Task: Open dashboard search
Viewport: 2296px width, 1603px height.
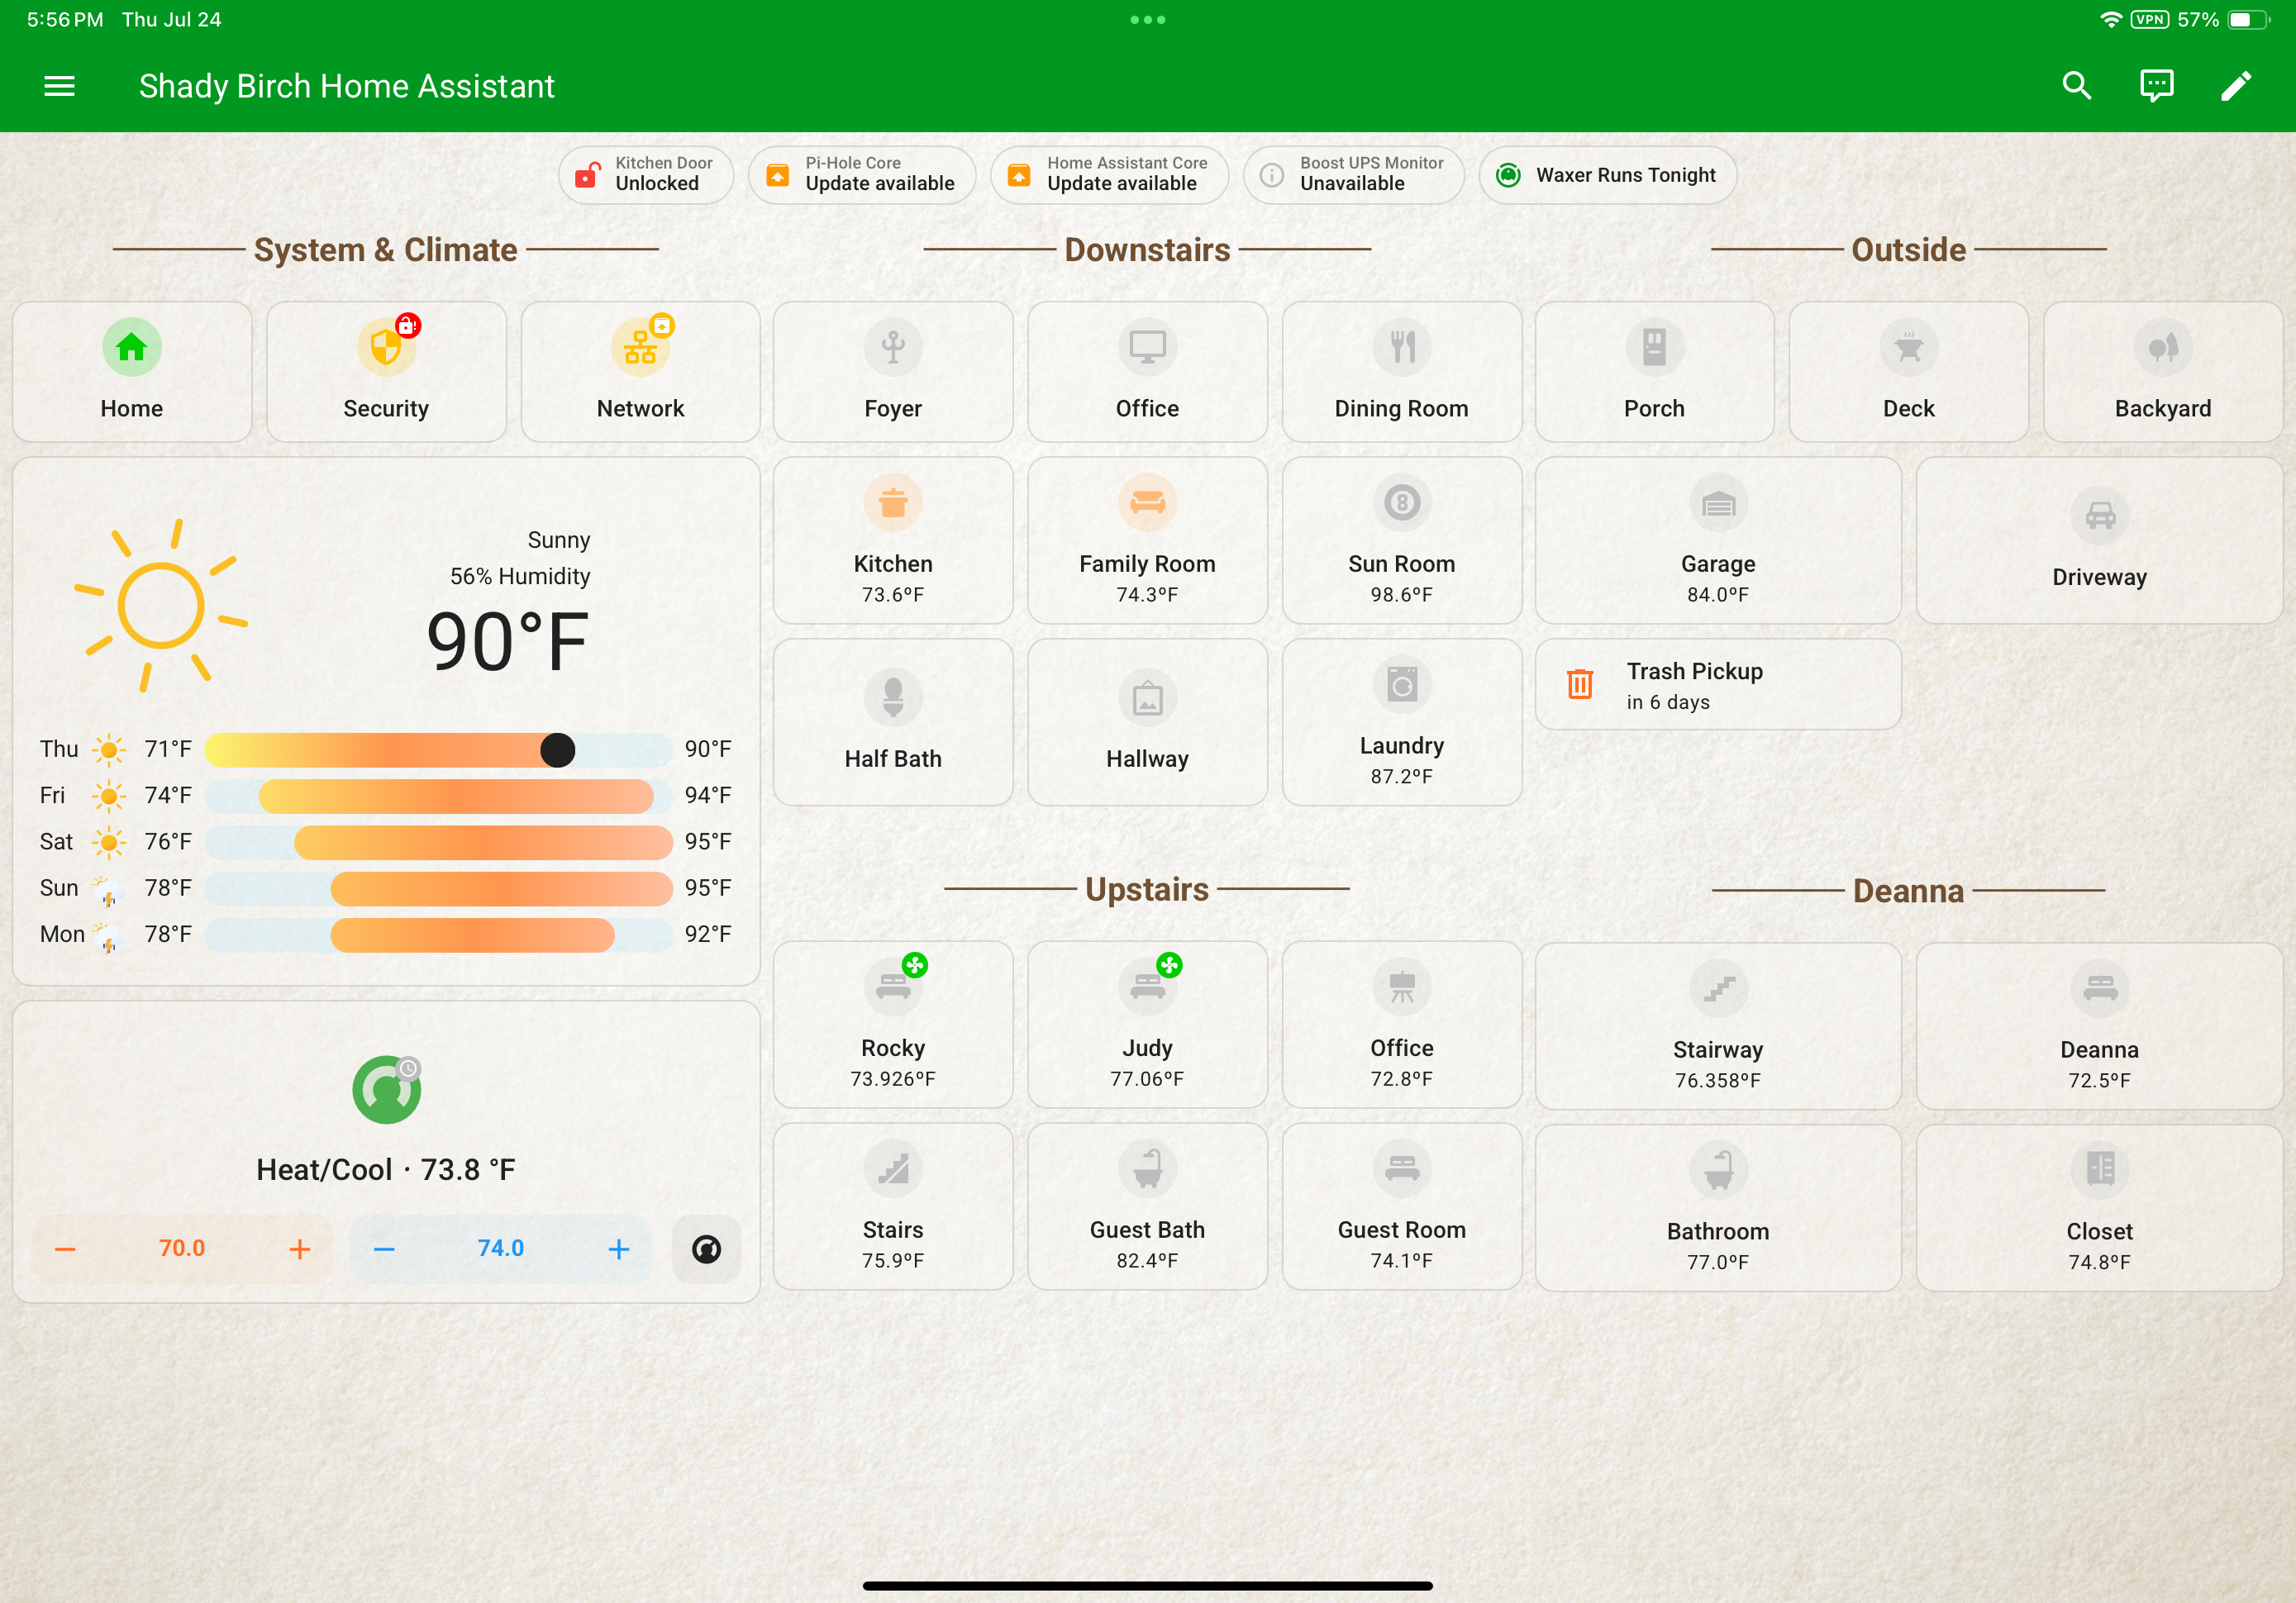Action: click(2076, 86)
